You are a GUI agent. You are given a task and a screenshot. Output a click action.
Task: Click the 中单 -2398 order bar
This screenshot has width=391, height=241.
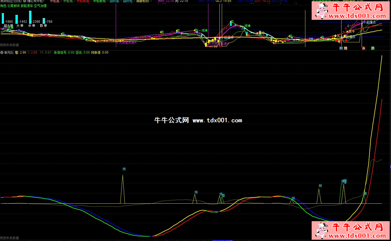30,17
